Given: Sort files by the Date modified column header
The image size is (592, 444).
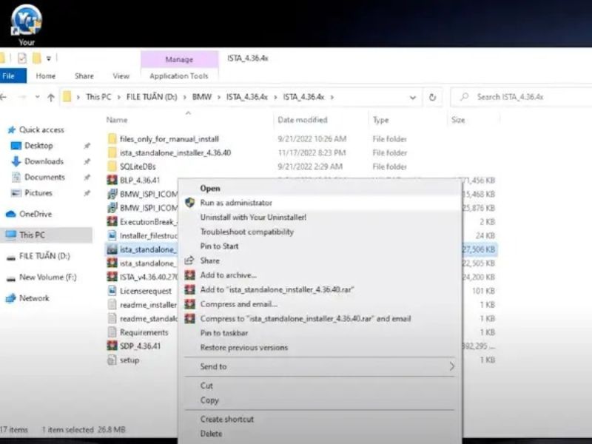Looking at the screenshot, I should point(302,120).
